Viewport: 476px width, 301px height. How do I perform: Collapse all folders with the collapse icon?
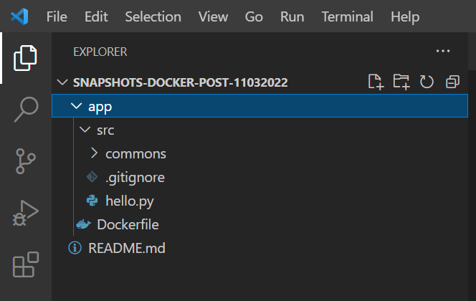click(x=452, y=82)
